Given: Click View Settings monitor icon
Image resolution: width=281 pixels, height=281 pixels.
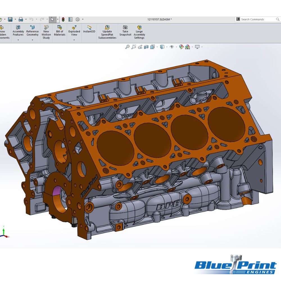Looking at the screenshot, I should 197,47.
